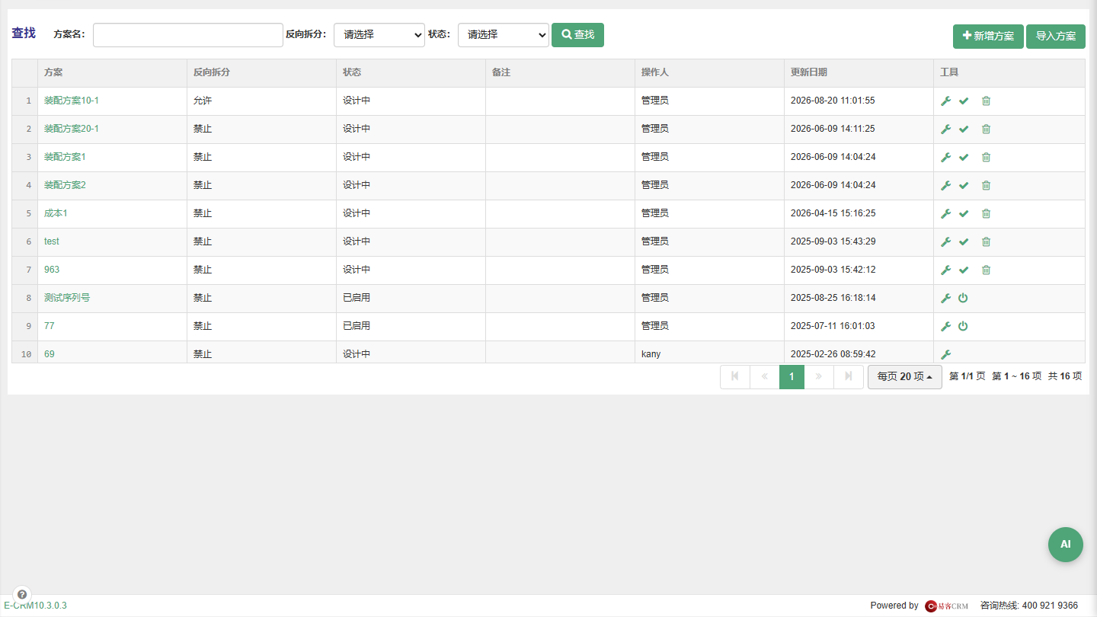
Task: Click the wrench icon in 装配方案20-1 row
Action: (945, 129)
